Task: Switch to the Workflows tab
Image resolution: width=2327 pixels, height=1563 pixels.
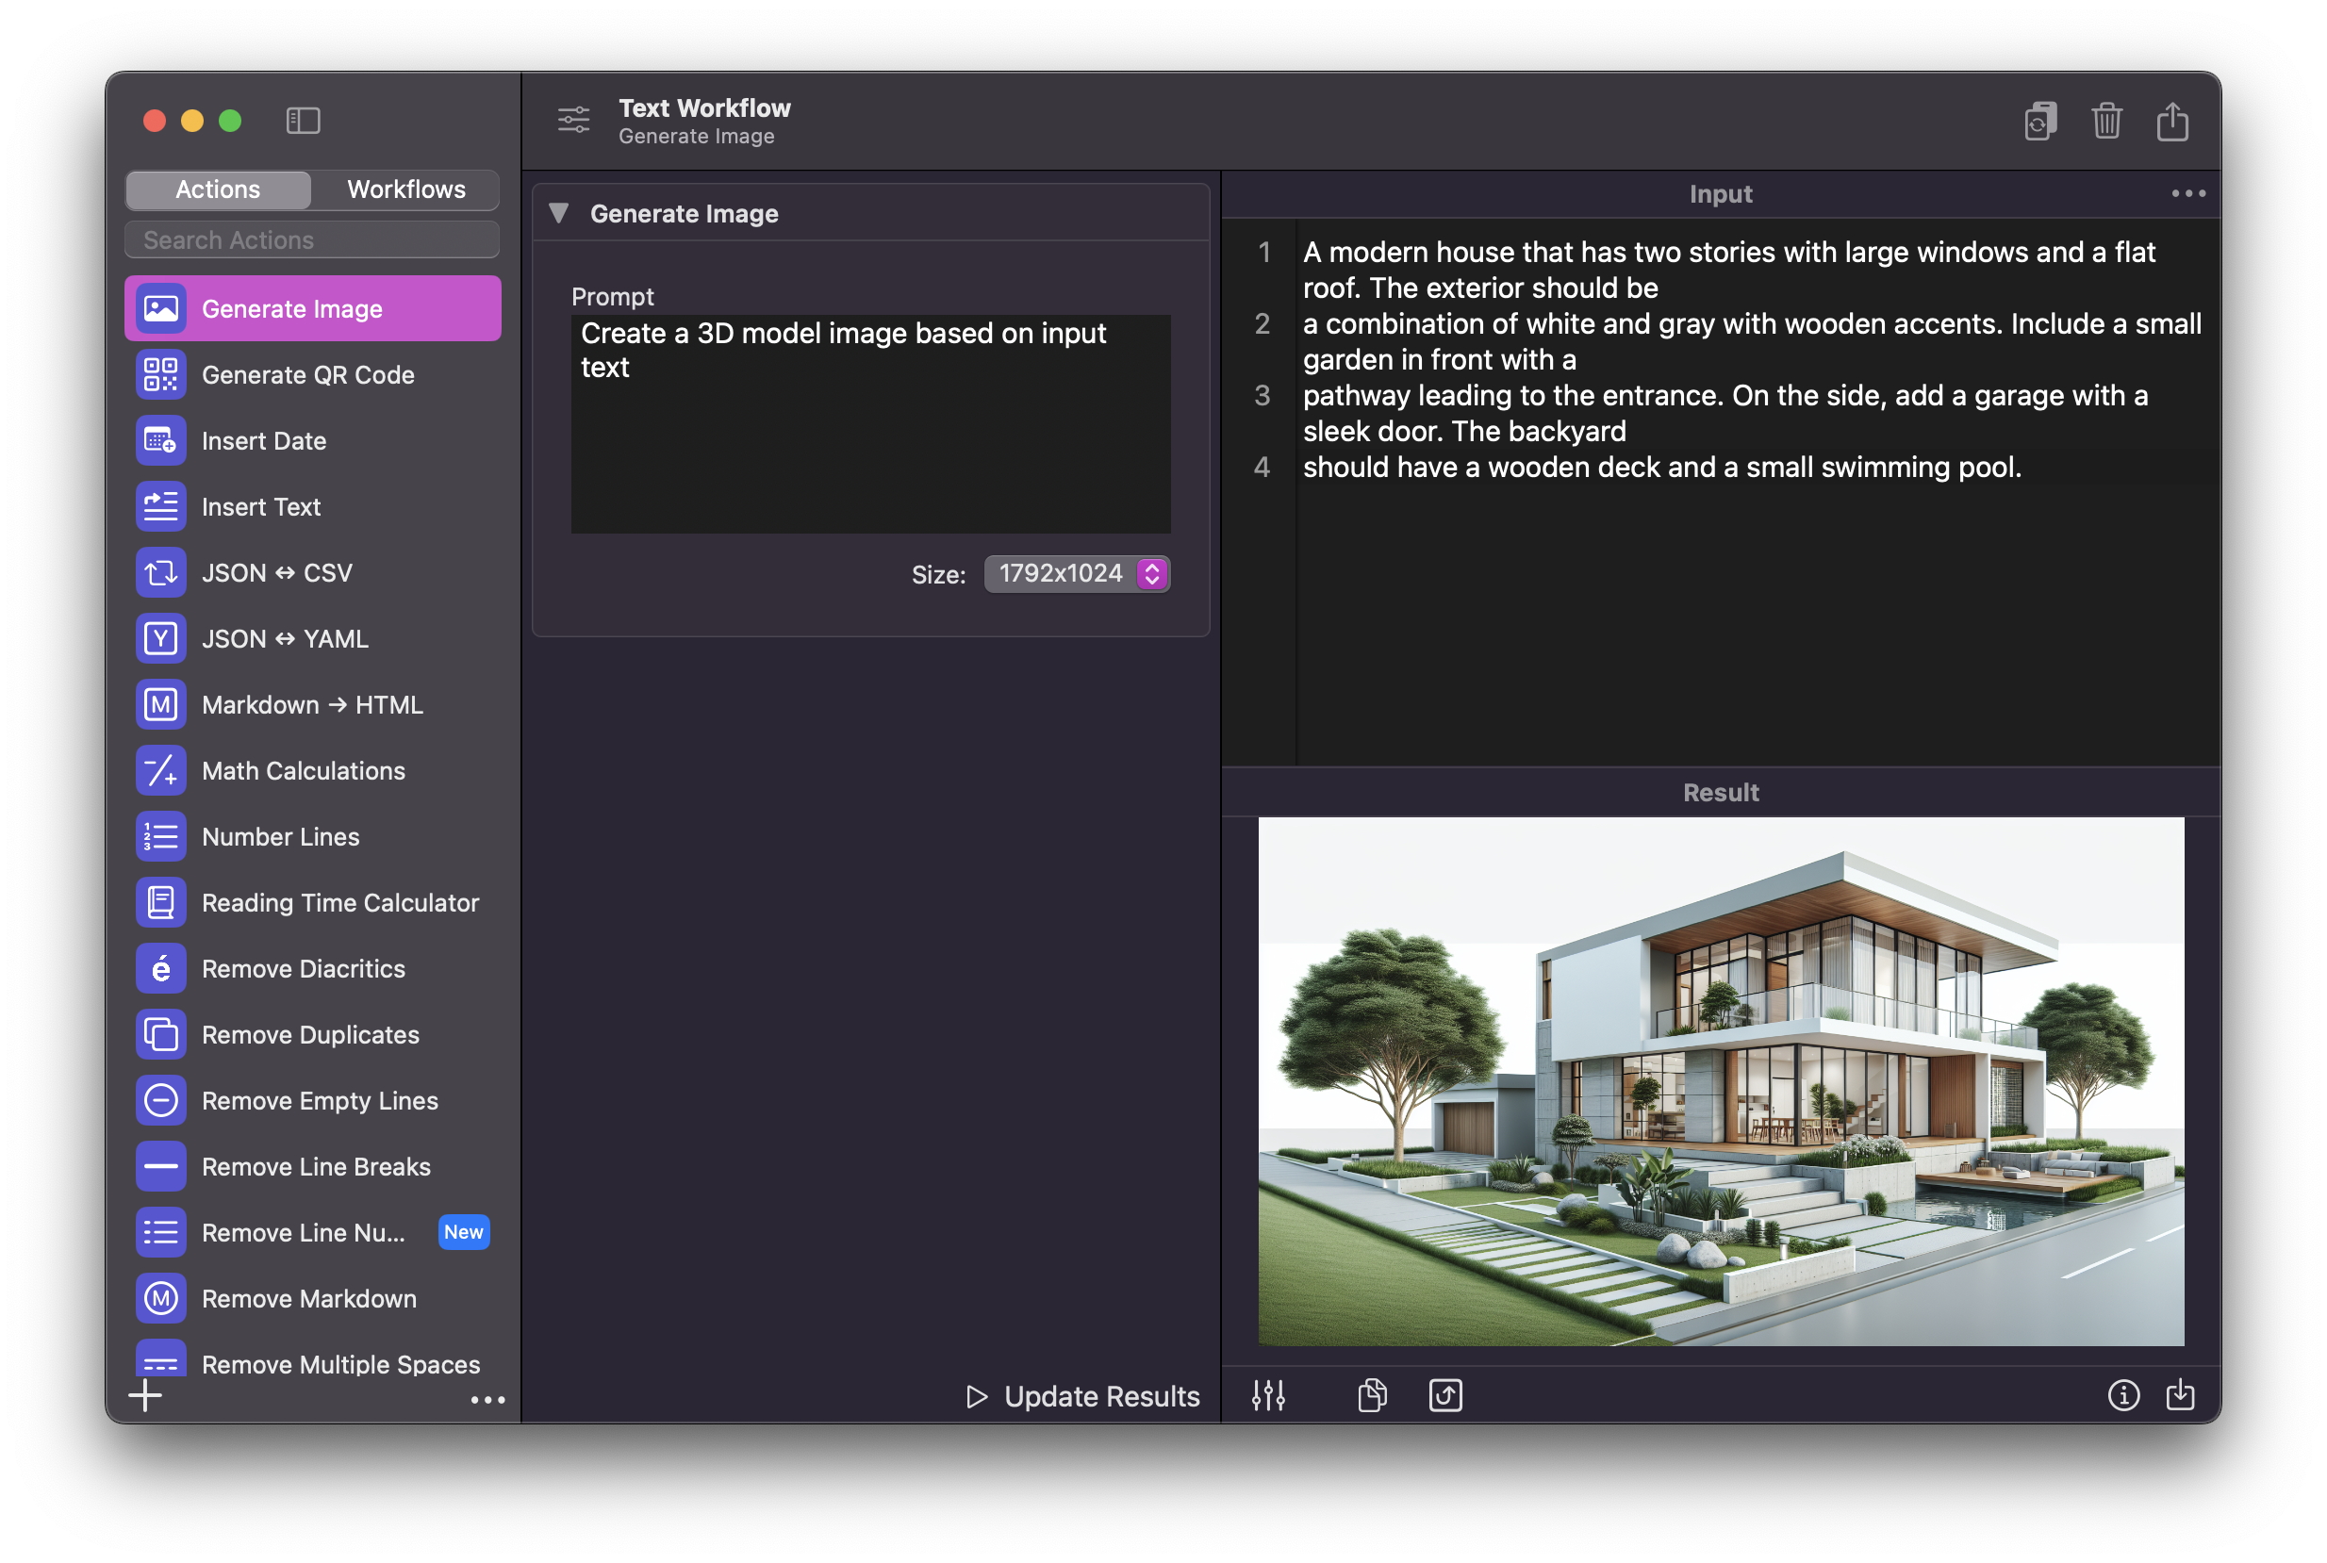Action: click(405, 189)
